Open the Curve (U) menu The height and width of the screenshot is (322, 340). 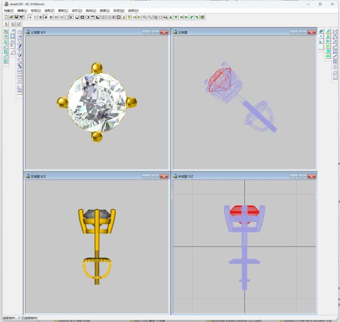pos(91,11)
